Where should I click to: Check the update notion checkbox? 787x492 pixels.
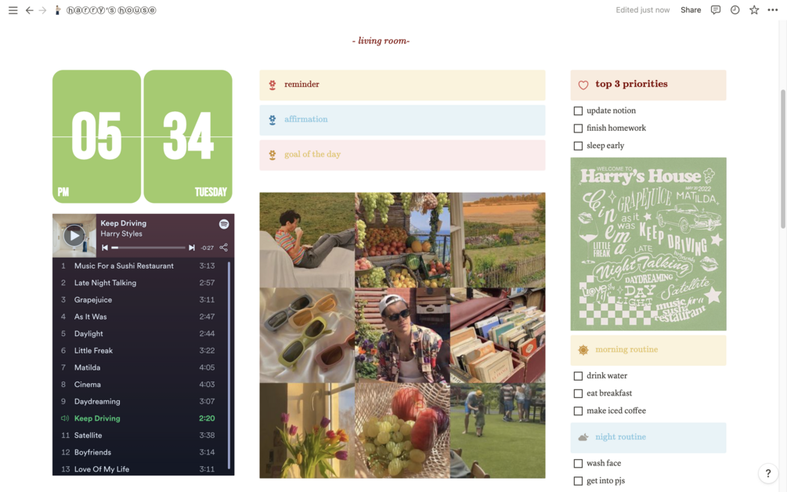point(578,110)
